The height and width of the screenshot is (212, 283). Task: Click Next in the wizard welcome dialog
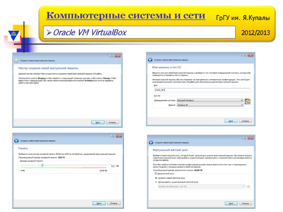click(98, 122)
